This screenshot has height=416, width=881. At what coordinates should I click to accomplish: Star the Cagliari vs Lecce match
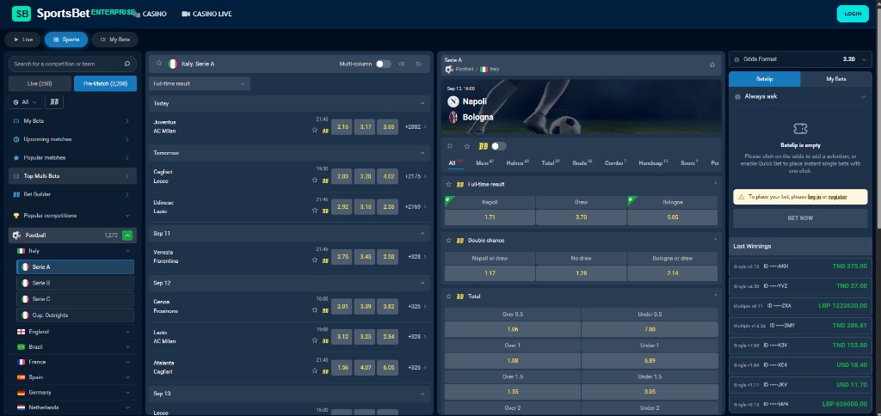click(315, 180)
